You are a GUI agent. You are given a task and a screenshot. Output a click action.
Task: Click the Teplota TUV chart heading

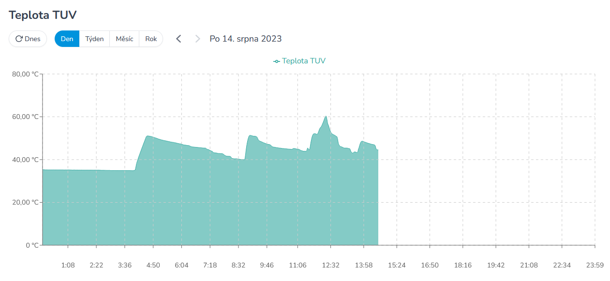43,15
